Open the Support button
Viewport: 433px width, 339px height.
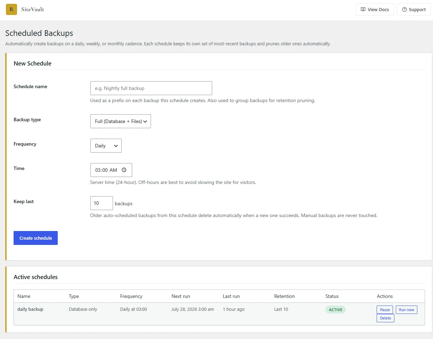pos(414,9)
